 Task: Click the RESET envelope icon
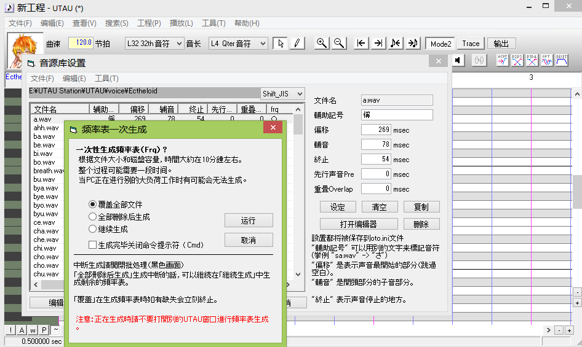click(562, 60)
